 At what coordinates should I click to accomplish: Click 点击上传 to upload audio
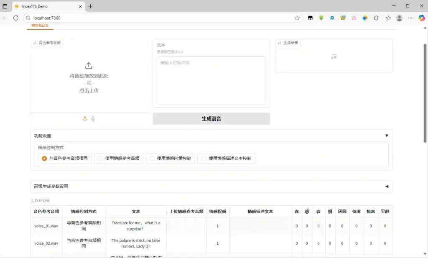click(89, 90)
